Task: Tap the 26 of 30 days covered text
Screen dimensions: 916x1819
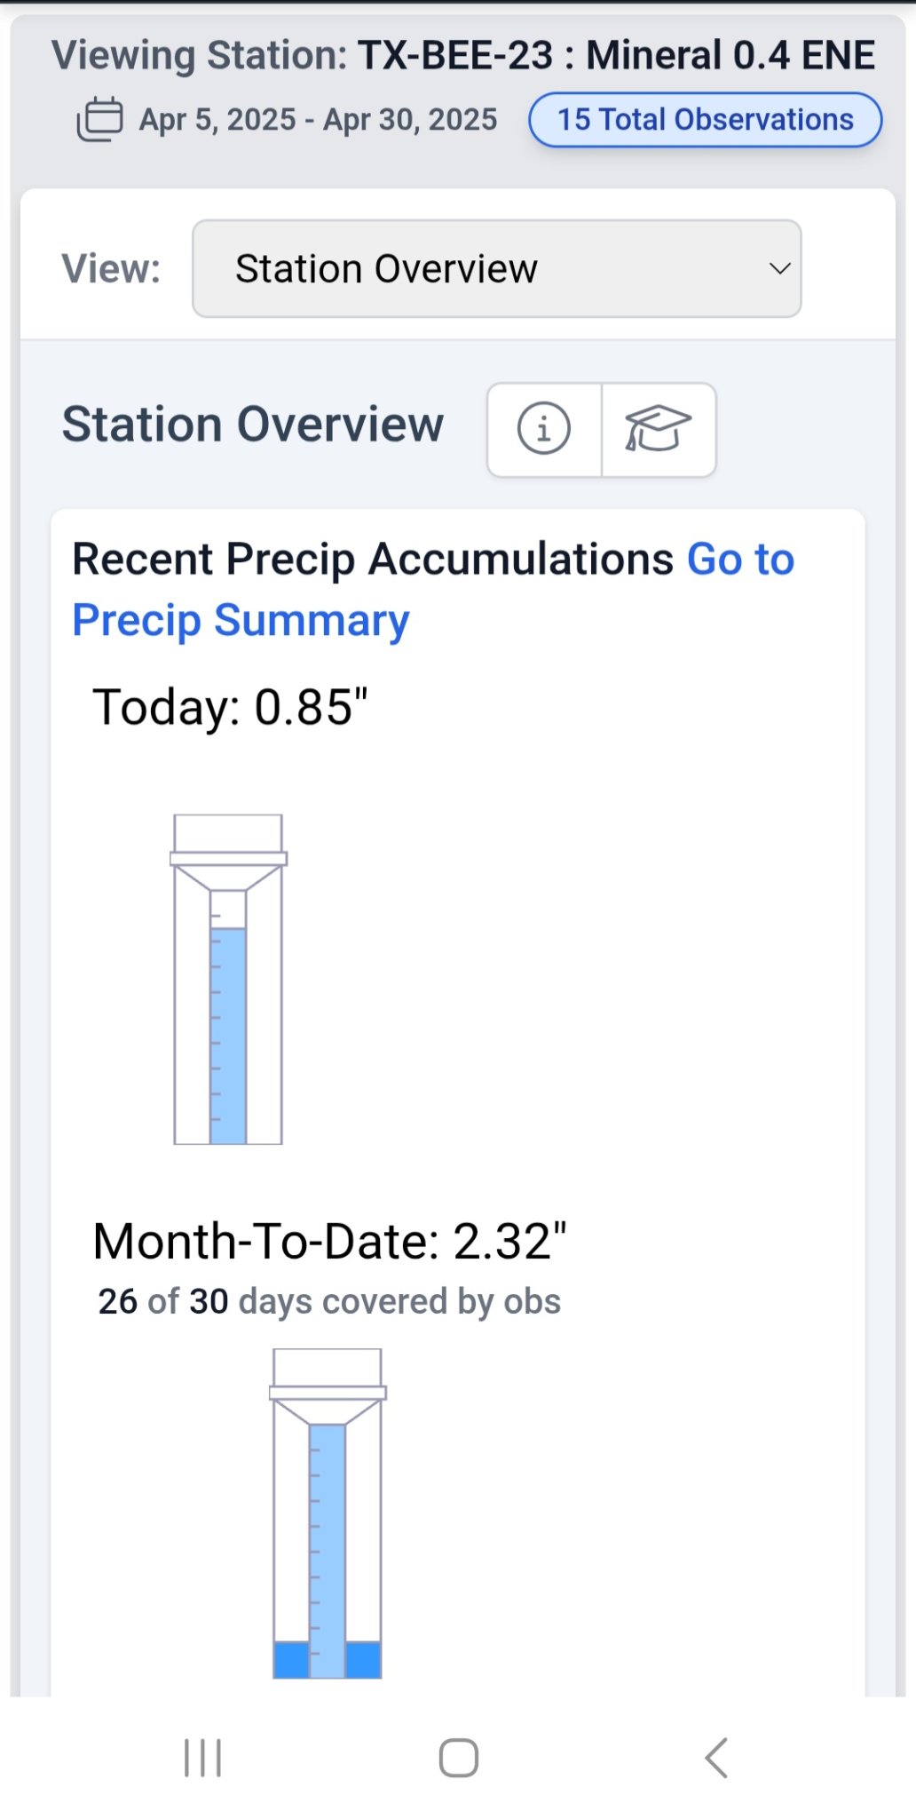Action: click(329, 1301)
